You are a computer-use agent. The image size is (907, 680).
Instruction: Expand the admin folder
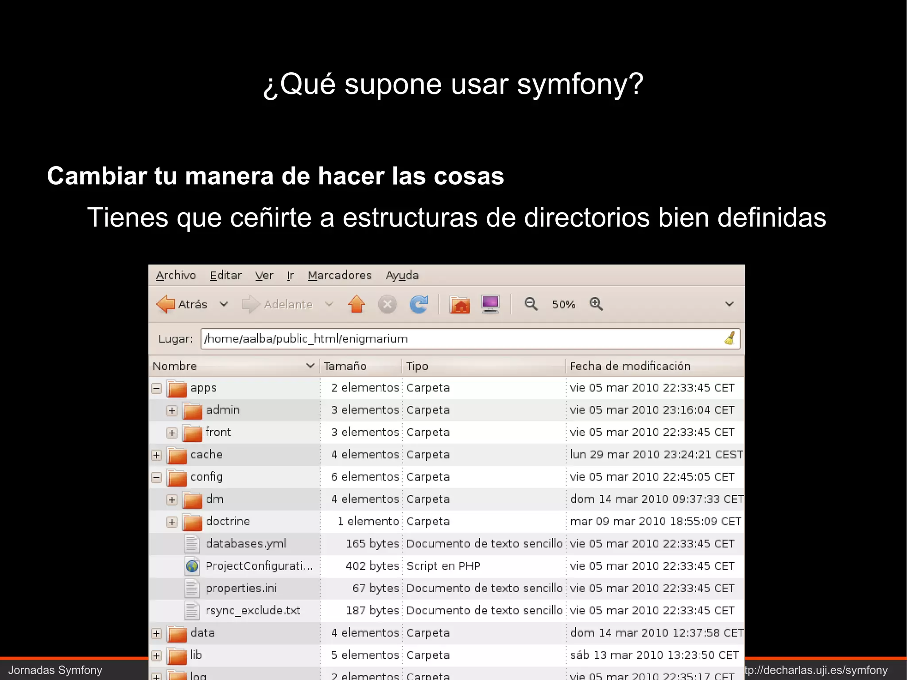172,411
